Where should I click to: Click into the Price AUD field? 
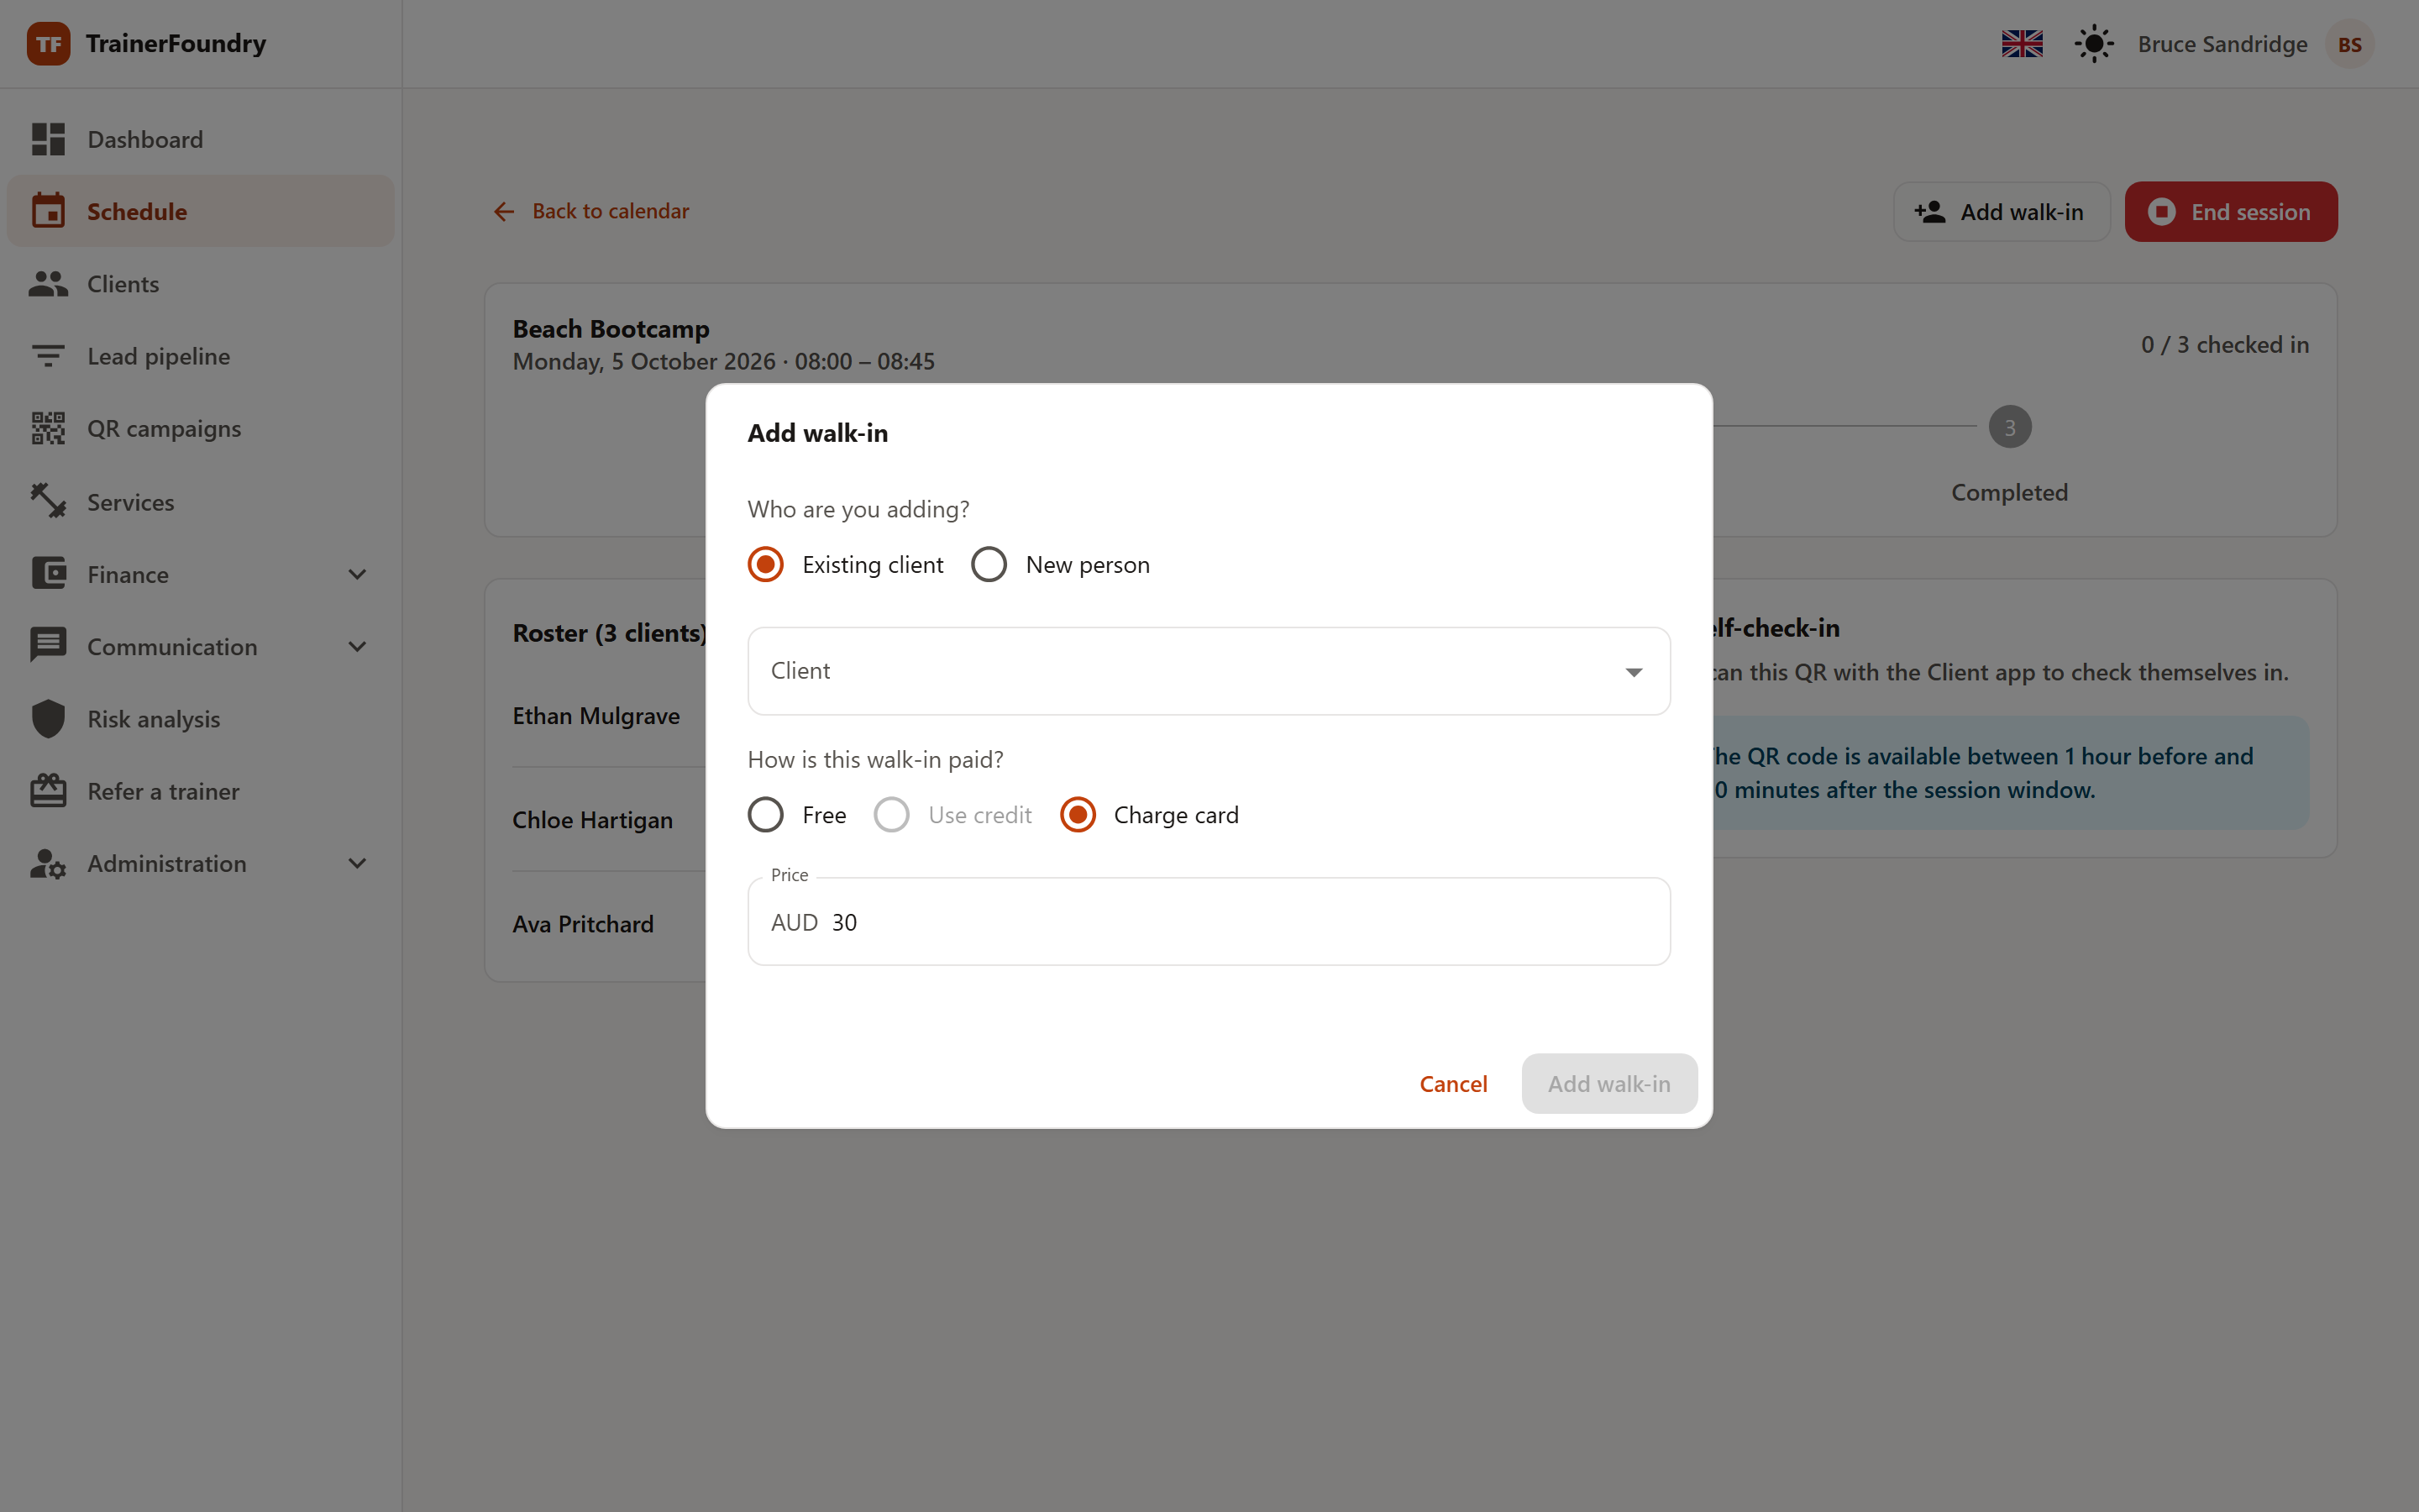pyautogui.click(x=1209, y=921)
